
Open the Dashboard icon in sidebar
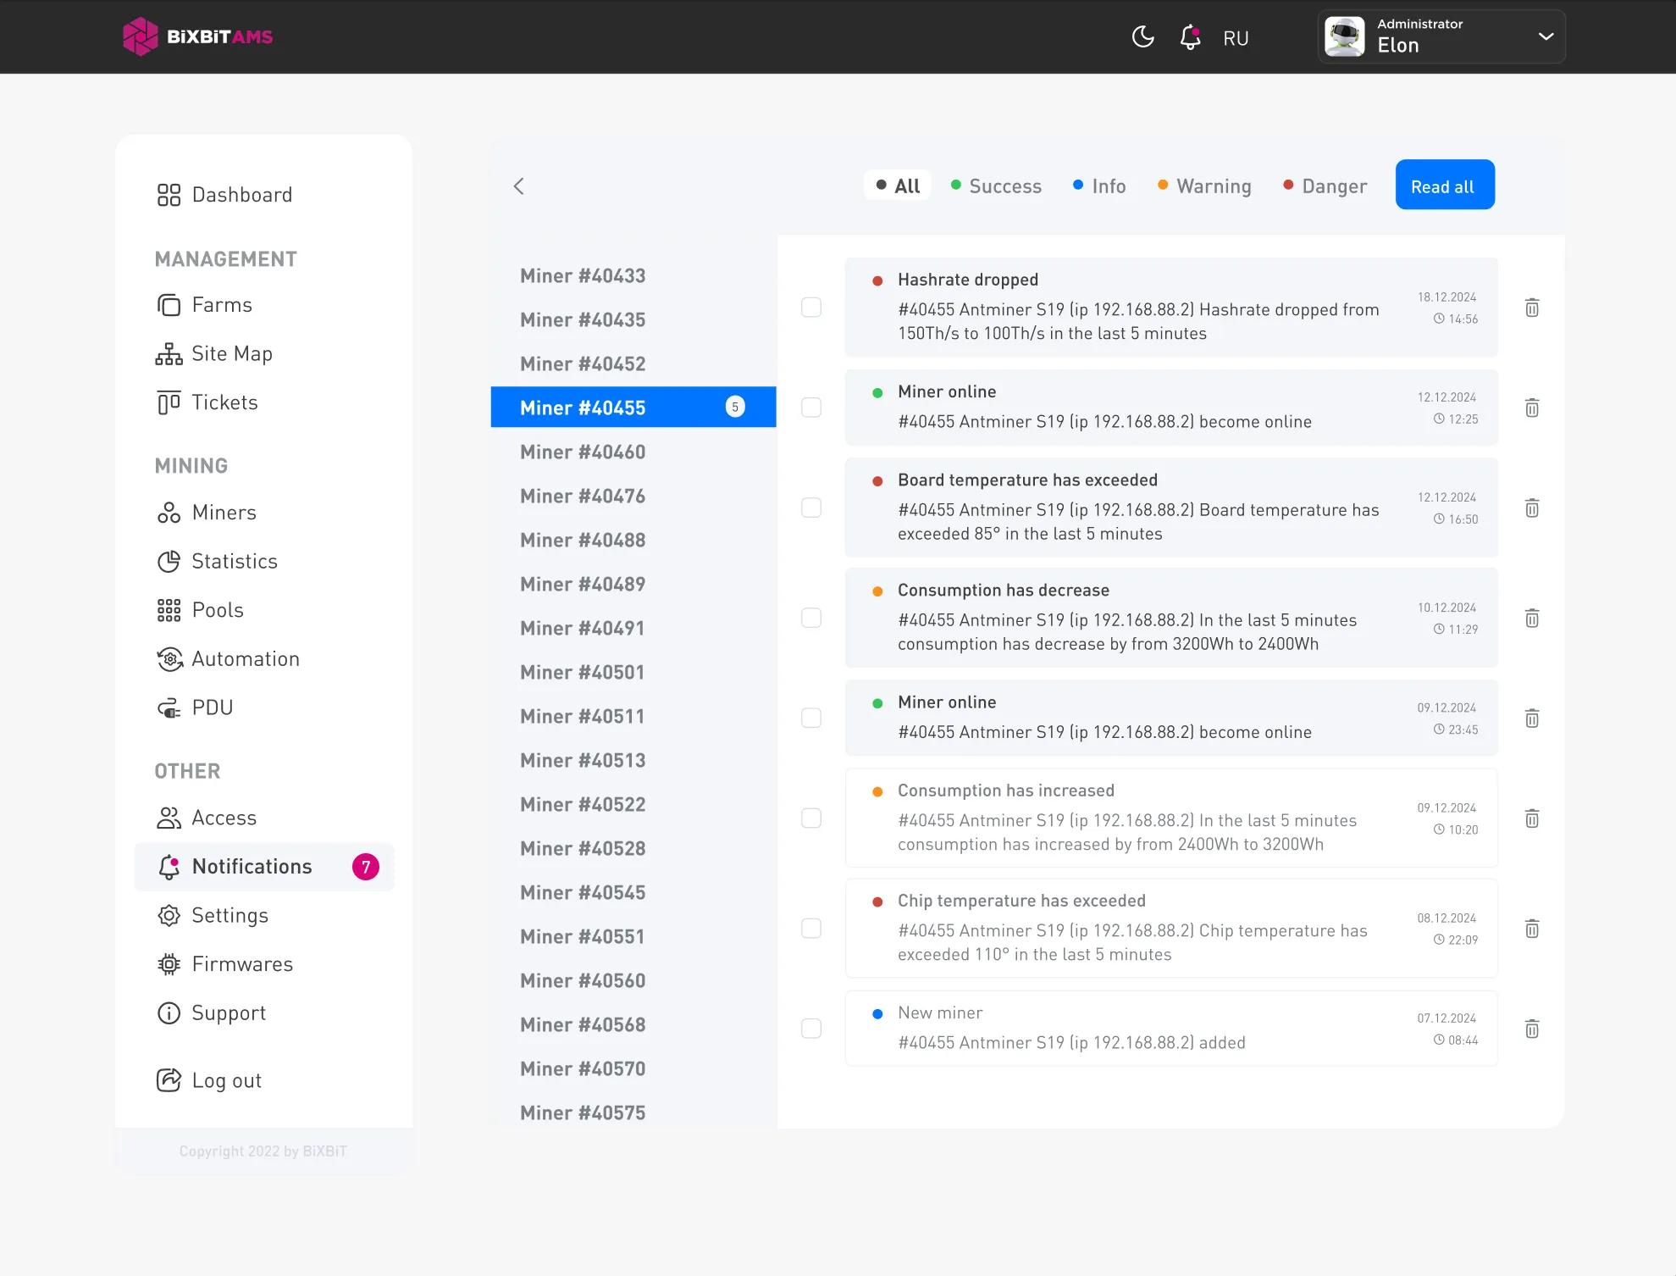(x=169, y=195)
